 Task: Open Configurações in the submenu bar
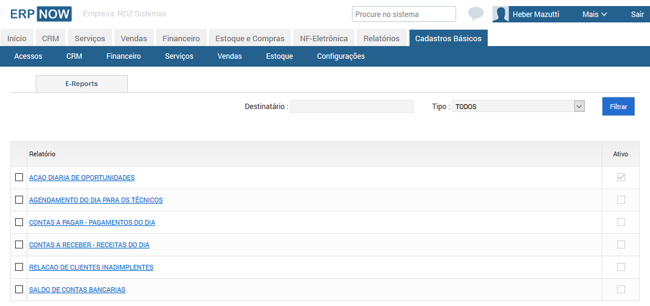341,56
